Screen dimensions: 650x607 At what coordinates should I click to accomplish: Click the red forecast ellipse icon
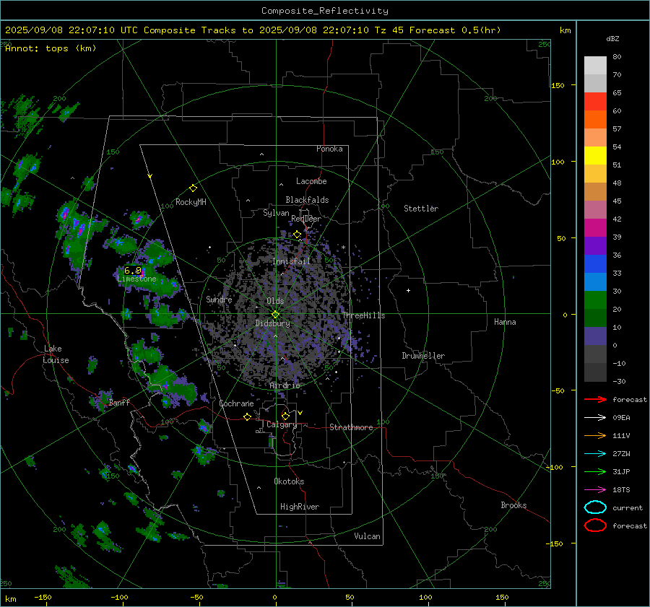595,525
